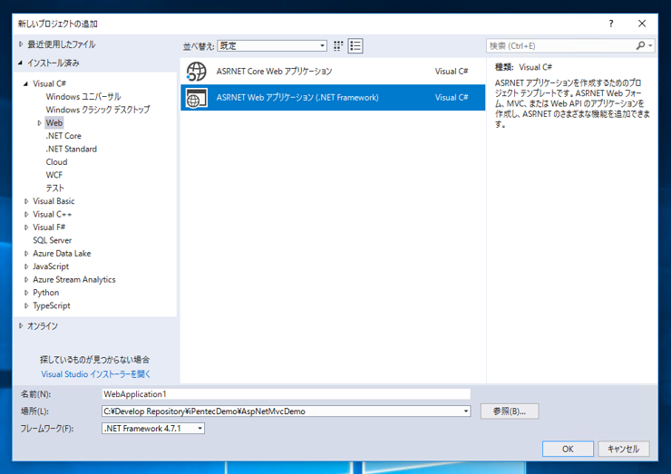The height and width of the screenshot is (474, 671).
Task: Select Windows ユニバーサル category
Action: (83, 97)
